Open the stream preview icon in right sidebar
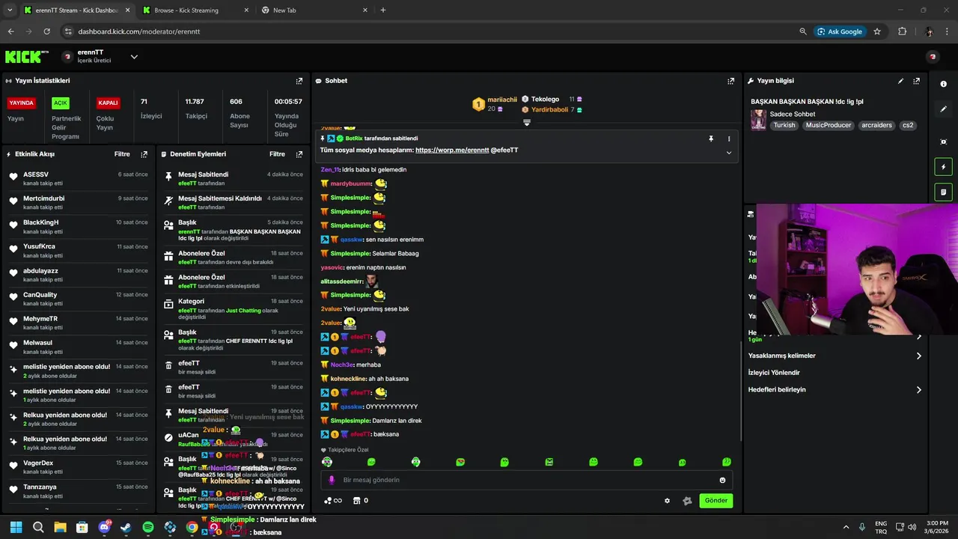Viewport: 958px width, 539px height. [x=943, y=141]
